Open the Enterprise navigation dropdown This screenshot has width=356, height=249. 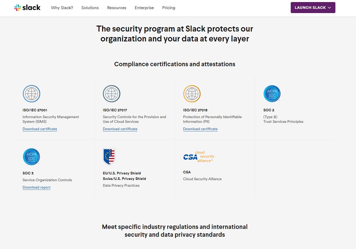(144, 8)
